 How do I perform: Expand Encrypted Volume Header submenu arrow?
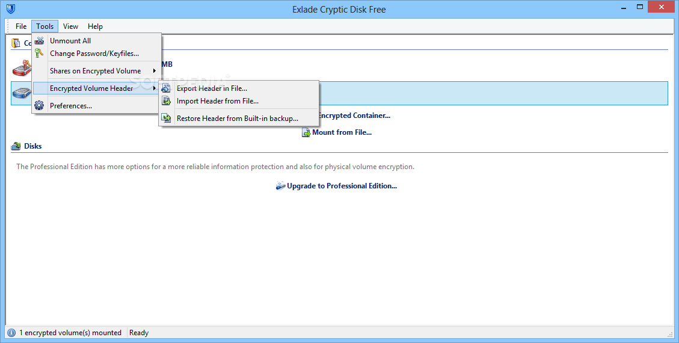tap(155, 88)
